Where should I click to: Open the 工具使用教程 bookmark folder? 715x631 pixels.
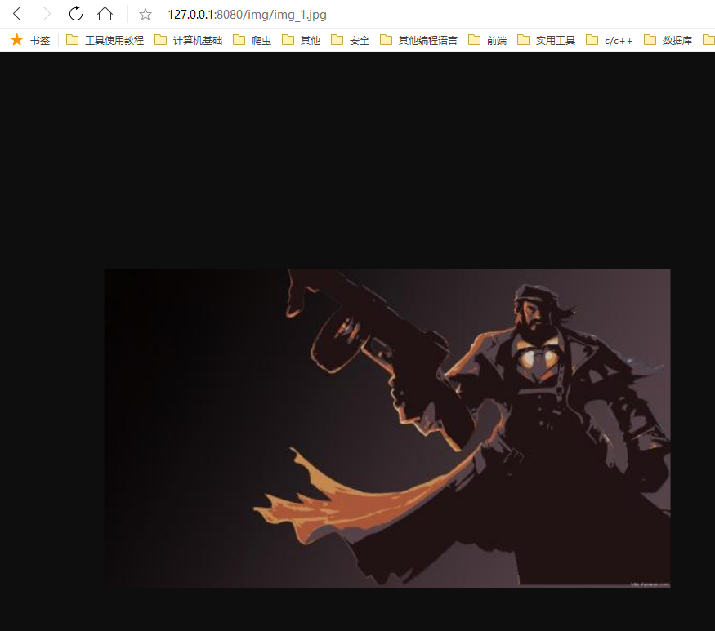pyautogui.click(x=105, y=40)
